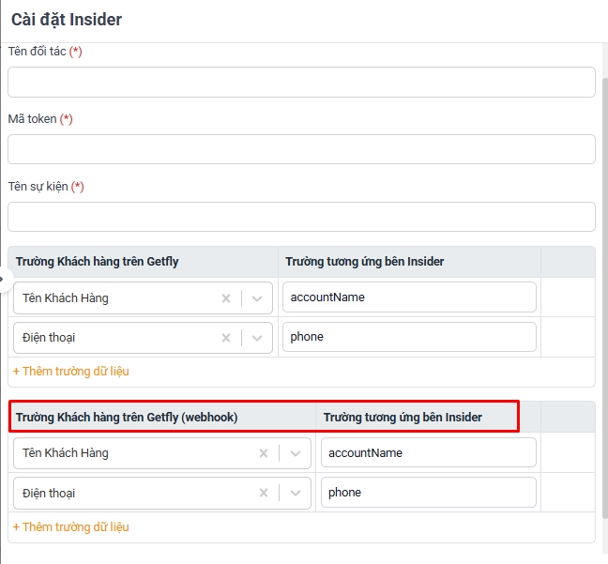Edit accountName field in webhook table
The image size is (608, 564).
tap(429, 452)
